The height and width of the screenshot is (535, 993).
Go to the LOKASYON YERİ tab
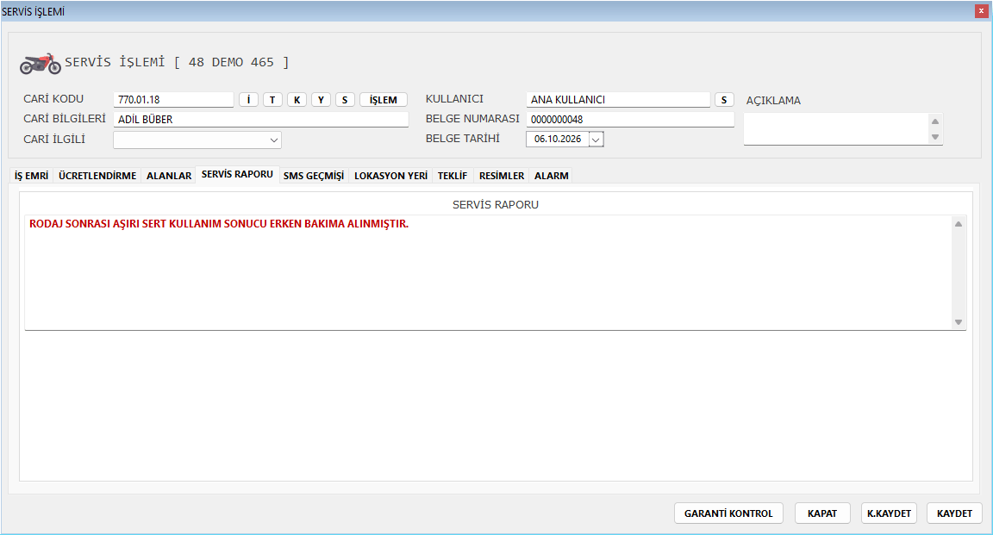390,176
